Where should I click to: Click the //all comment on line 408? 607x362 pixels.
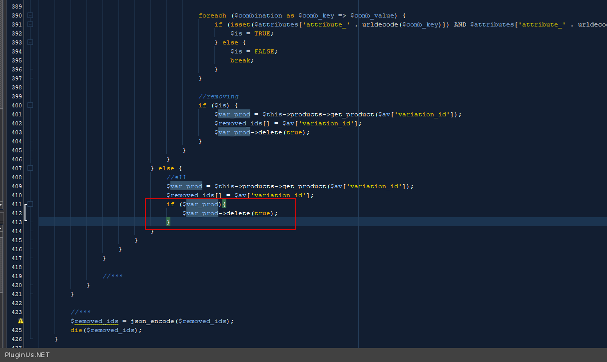click(x=176, y=177)
